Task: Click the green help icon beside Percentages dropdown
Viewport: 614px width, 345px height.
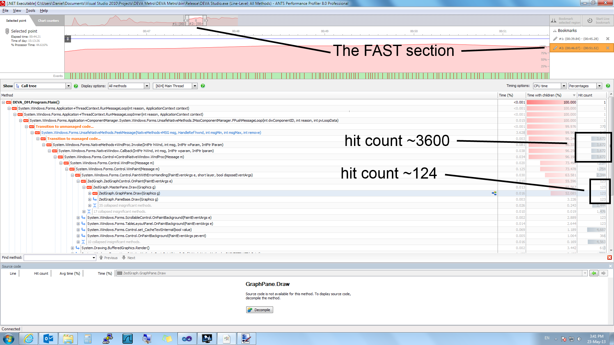Action: (x=608, y=86)
